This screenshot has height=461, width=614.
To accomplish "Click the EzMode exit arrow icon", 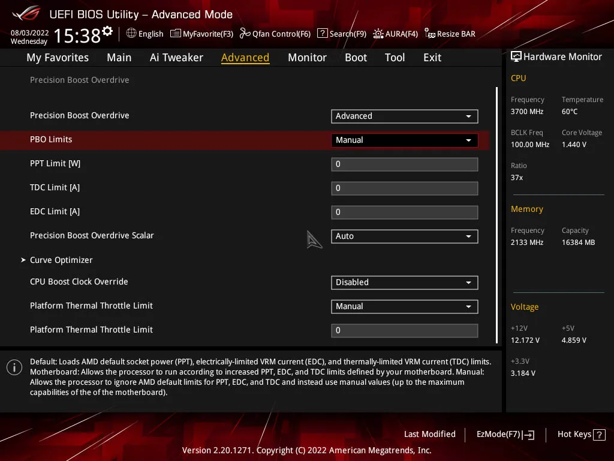I will coord(528,435).
